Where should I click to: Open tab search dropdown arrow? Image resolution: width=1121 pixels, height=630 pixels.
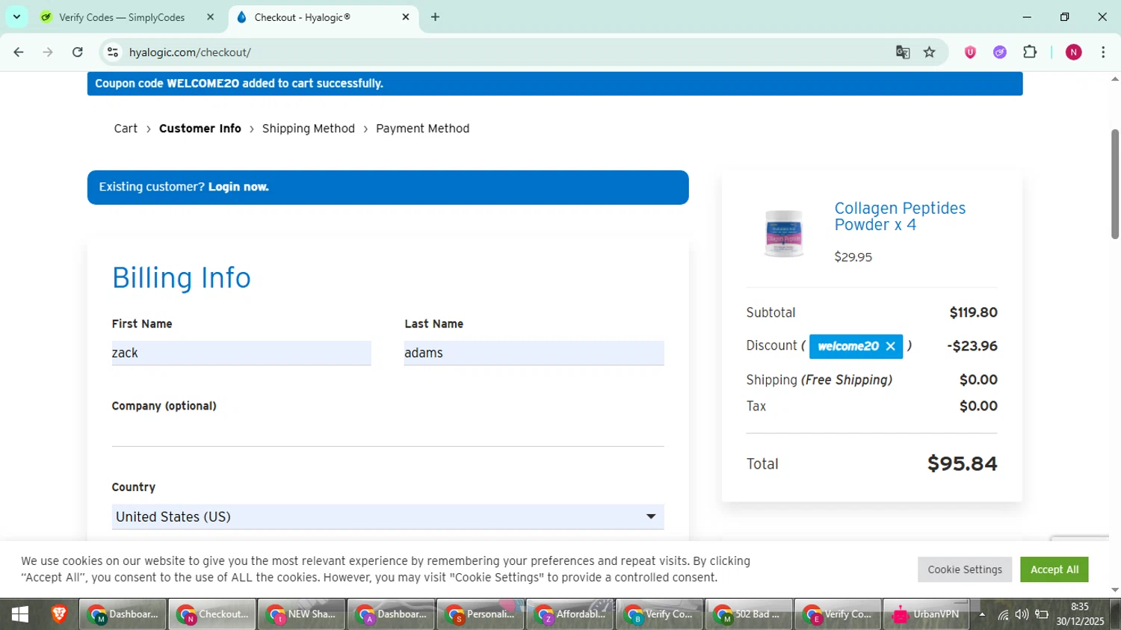click(x=16, y=16)
